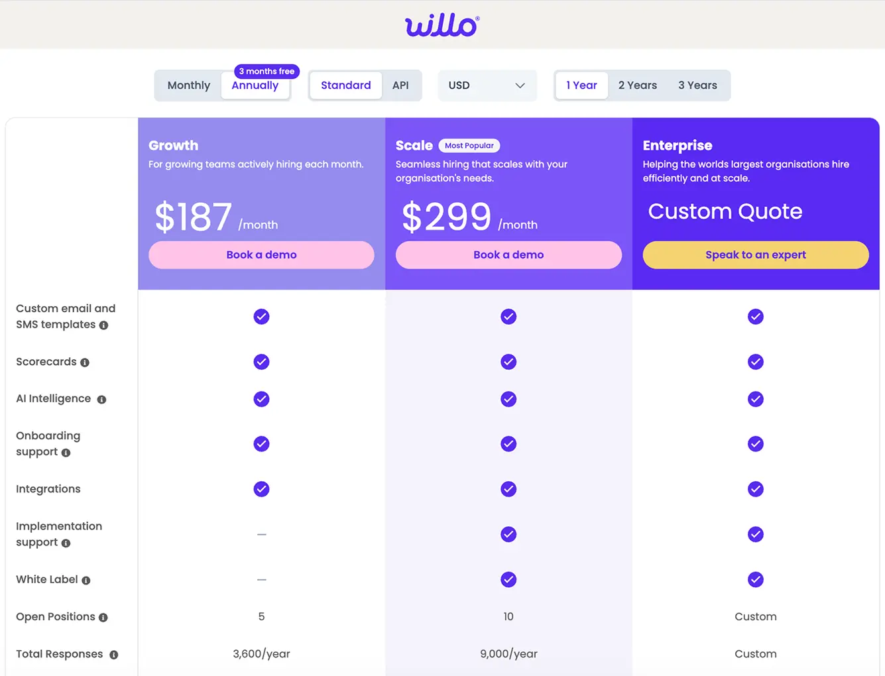The height and width of the screenshot is (676, 885).
Task: Select the Standard pricing tab
Action: coord(345,85)
